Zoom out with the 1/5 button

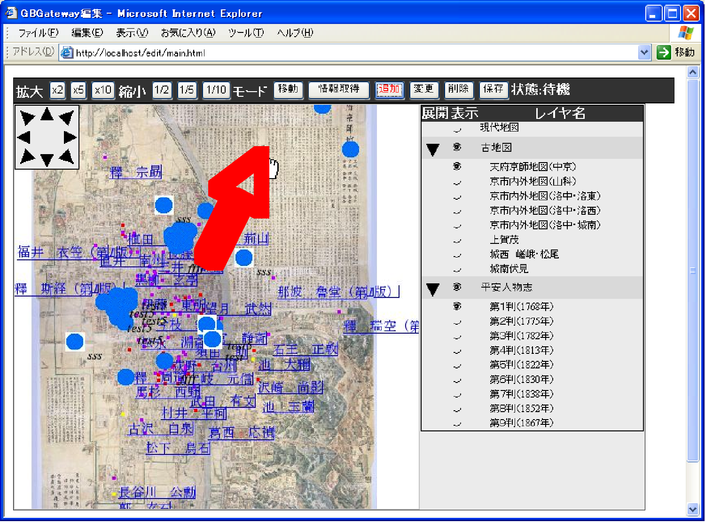coord(187,90)
